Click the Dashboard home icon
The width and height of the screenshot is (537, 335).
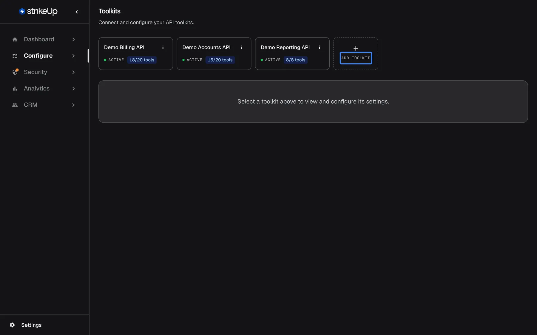pos(15,39)
